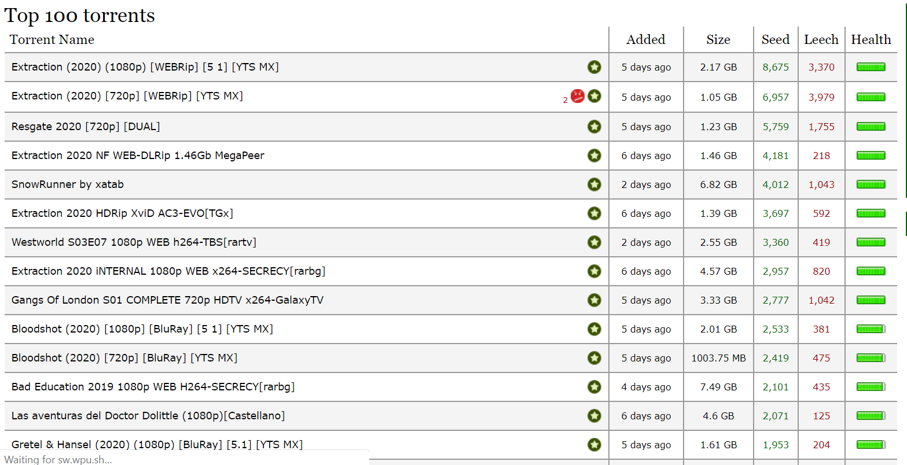Sort the table by Seed column header
This screenshot has width=907, height=465.
[775, 39]
